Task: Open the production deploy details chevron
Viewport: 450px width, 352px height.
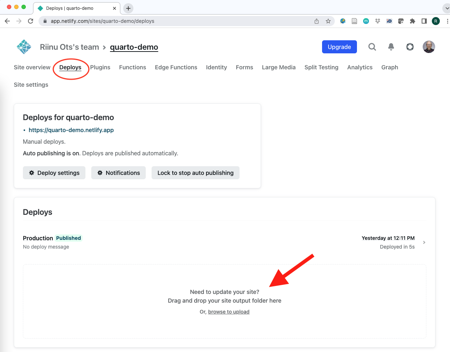Action: (x=424, y=242)
